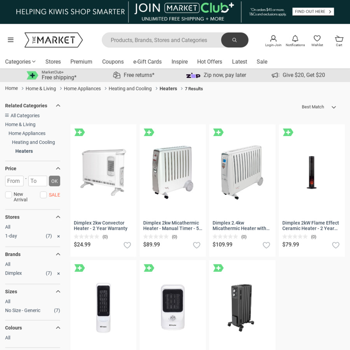The width and height of the screenshot is (350, 350).
Task: Open the hamburger menu icon
Action: (10, 40)
